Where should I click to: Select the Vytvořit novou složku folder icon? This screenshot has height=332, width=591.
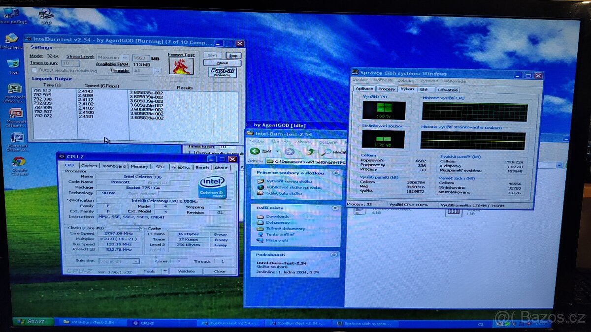click(x=260, y=181)
